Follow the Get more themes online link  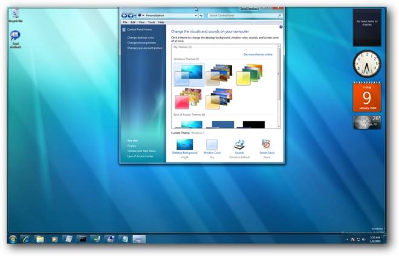[x=258, y=54]
